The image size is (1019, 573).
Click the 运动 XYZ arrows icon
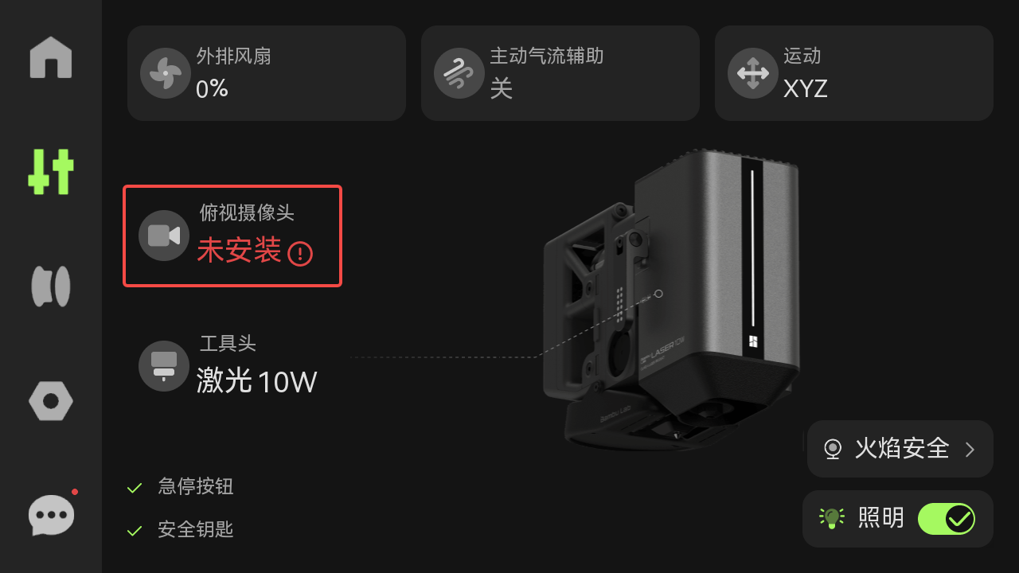753,73
